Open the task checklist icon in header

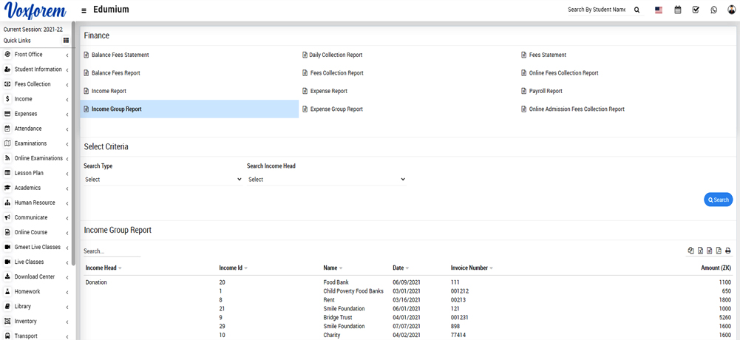[696, 10]
